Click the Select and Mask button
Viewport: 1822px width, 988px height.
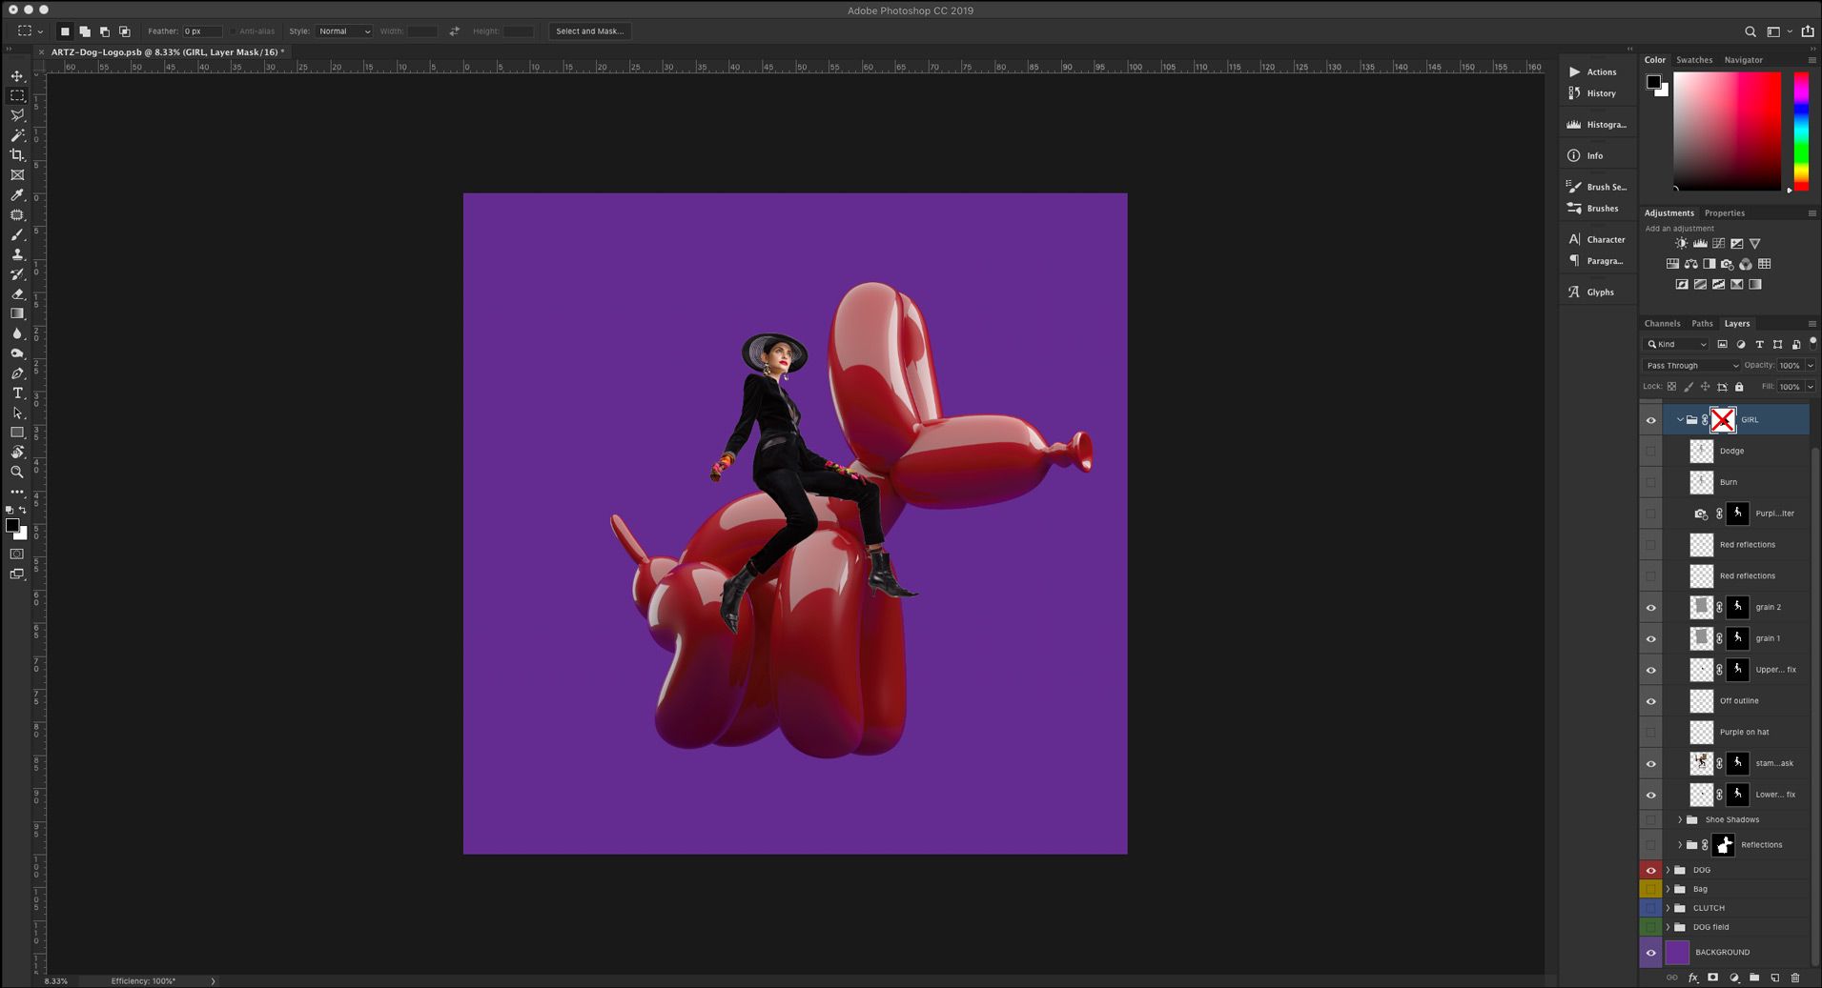coord(589,31)
